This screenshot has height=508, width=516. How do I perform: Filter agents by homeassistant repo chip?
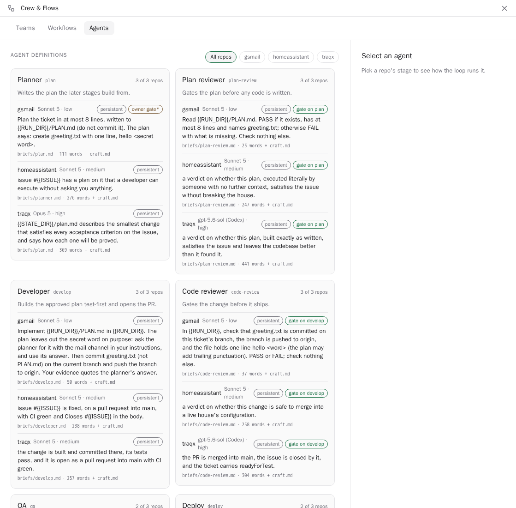coord(291,57)
